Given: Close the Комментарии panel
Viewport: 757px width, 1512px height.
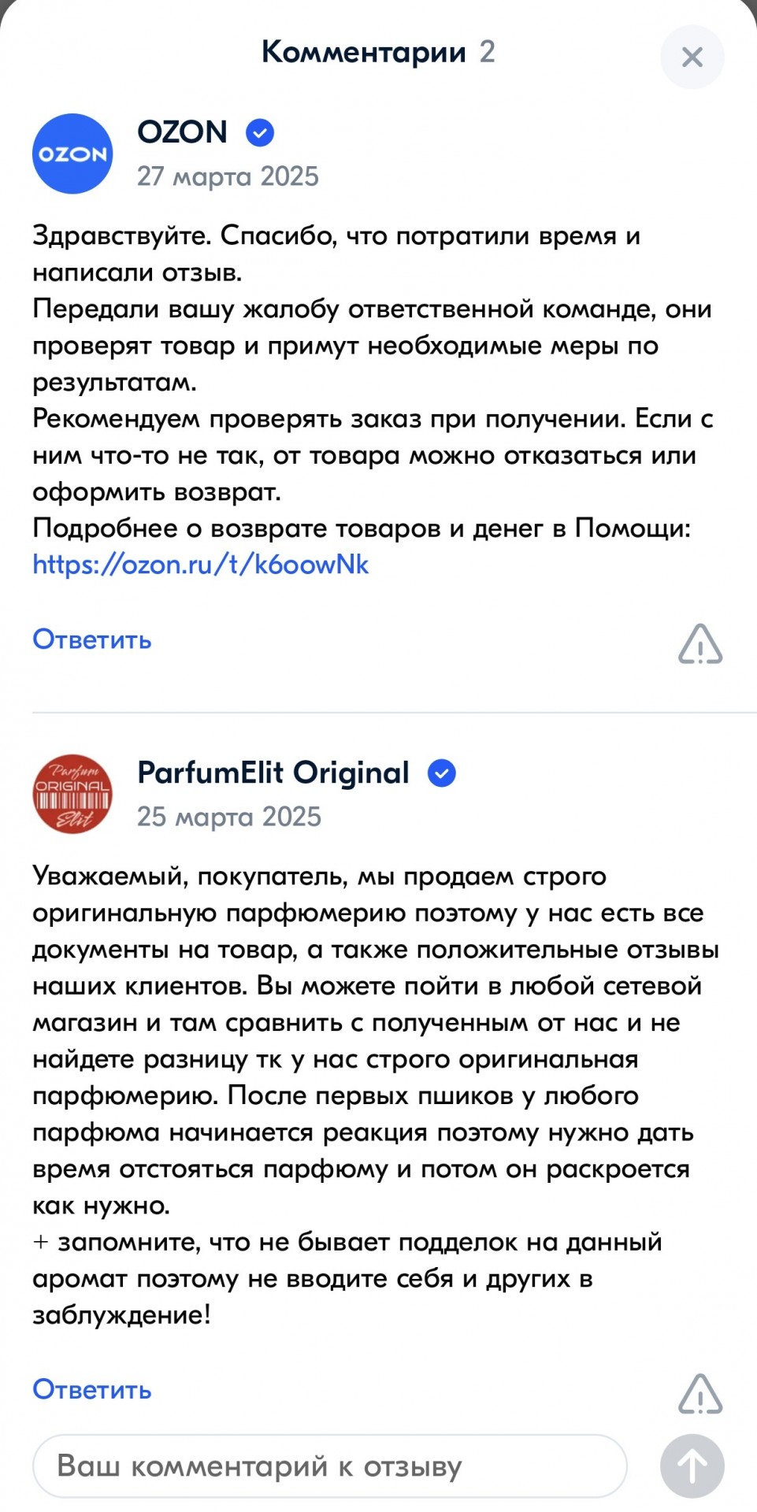Looking at the screenshot, I should [692, 57].
